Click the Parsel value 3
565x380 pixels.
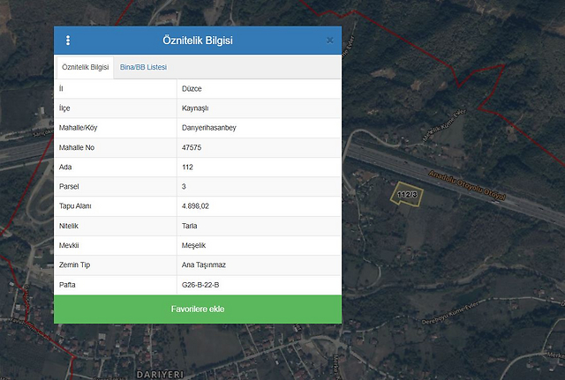[x=184, y=186]
